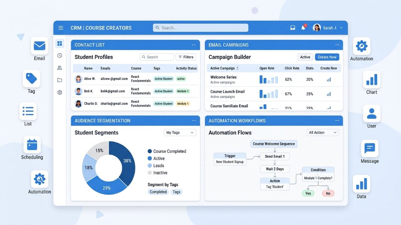Focus the main header search field
This screenshot has height=225, width=401.
tap(200, 28)
